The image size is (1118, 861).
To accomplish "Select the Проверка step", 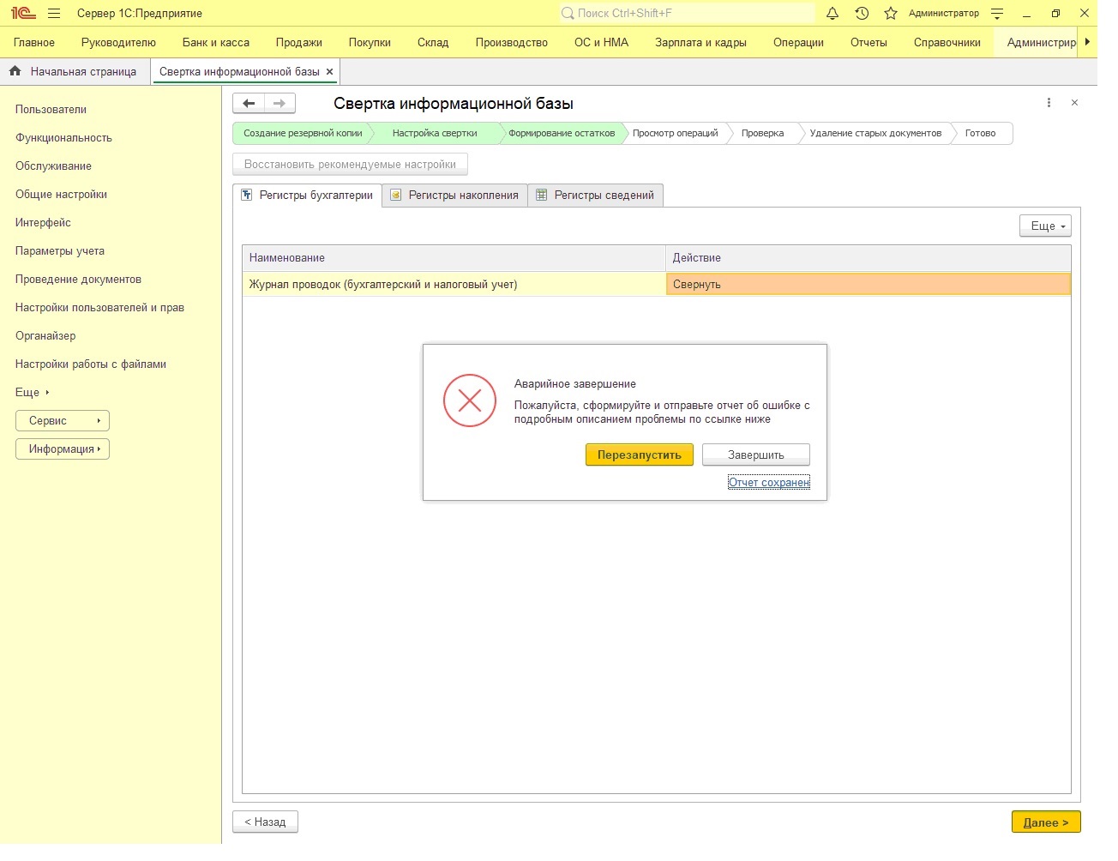I will click(x=762, y=134).
